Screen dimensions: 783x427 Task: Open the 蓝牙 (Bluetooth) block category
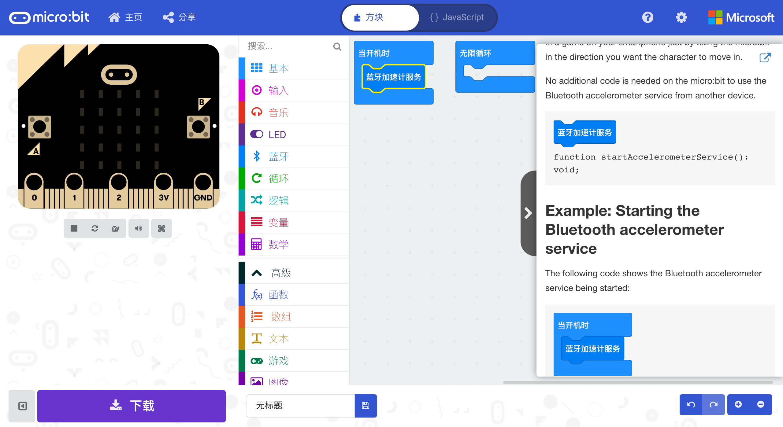coord(278,156)
